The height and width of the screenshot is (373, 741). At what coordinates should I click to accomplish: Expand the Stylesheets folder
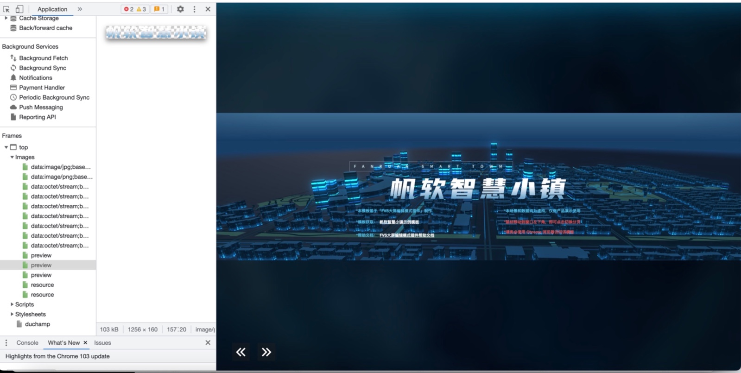(x=12, y=314)
